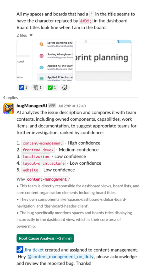Viewport: 142px width, 268px height.
Task: Expand the 4 replies thread
Action: (10, 98)
